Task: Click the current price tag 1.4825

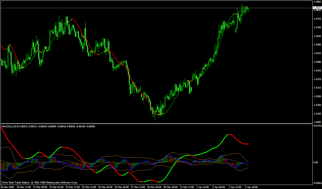Action: point(317,8)
